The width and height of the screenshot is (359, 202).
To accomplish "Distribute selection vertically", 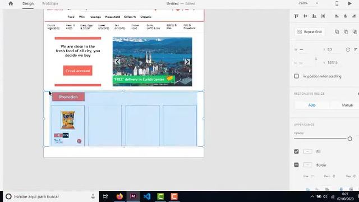I will pyautogui.click(x=323, y=16).
